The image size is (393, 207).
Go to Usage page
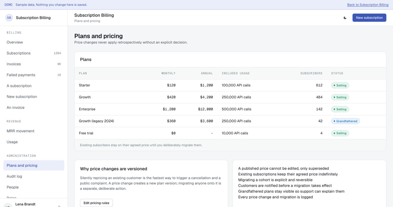pyautogui.click(x=34, y=142)
